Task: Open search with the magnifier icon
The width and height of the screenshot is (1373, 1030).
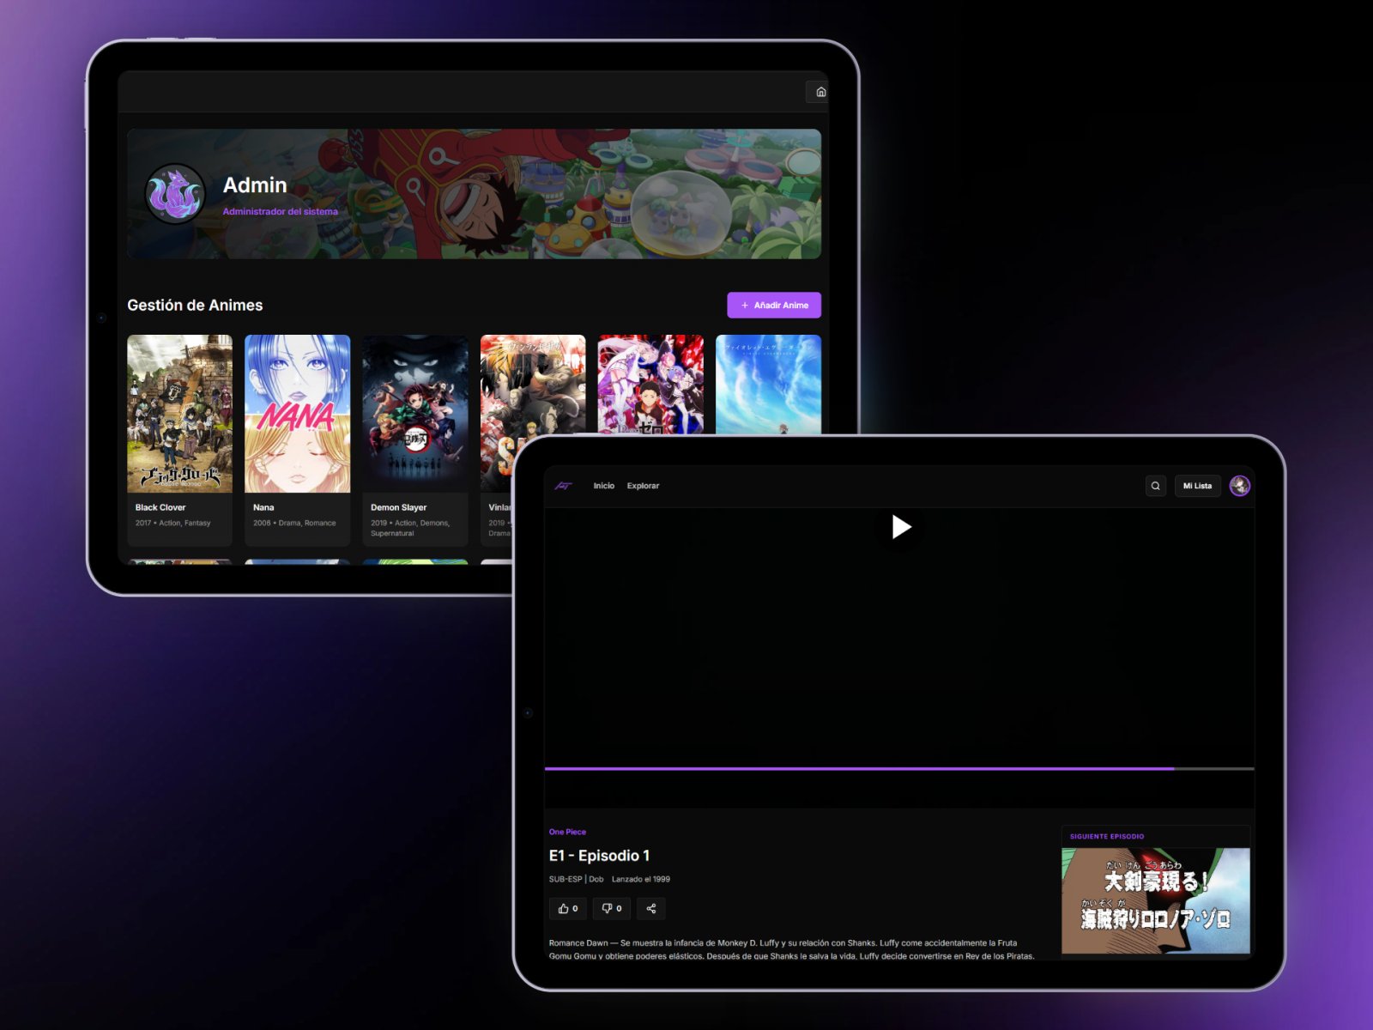Action: (1156, 486)
